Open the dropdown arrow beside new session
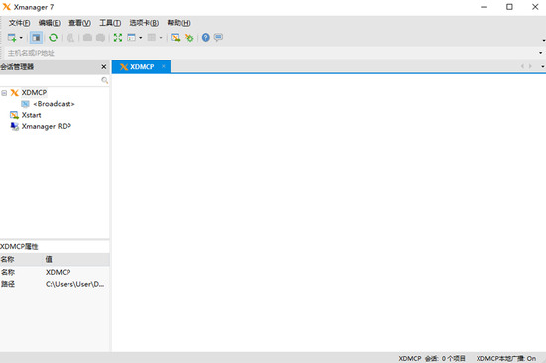This screenshot has height=363, width=546. click(x=21, y=38)
